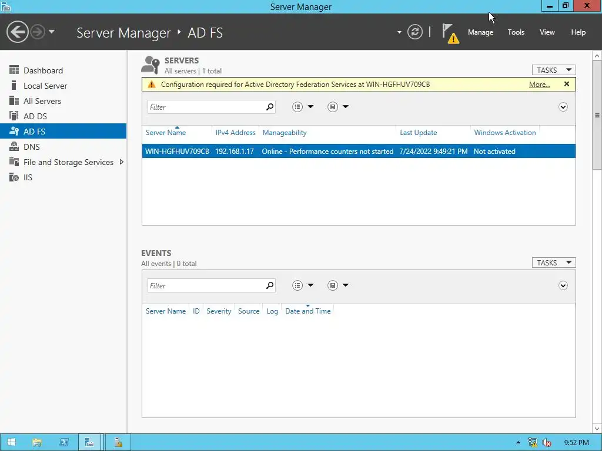Open File Explorer from the taskbar
Image resolution: width=602 pixels, height=451 pixels.
pyautogui.click(x=37, y=442)
